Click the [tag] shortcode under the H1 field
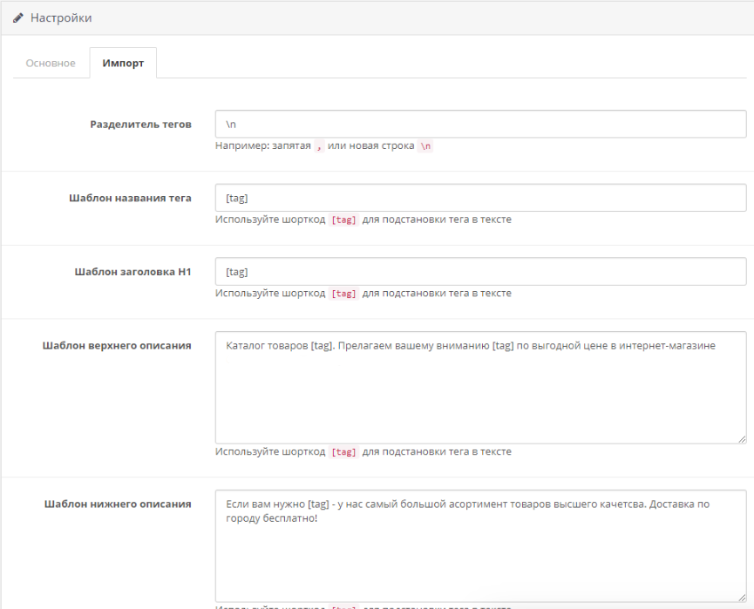Viewport: 754px width, 609px height. point(343,294)
